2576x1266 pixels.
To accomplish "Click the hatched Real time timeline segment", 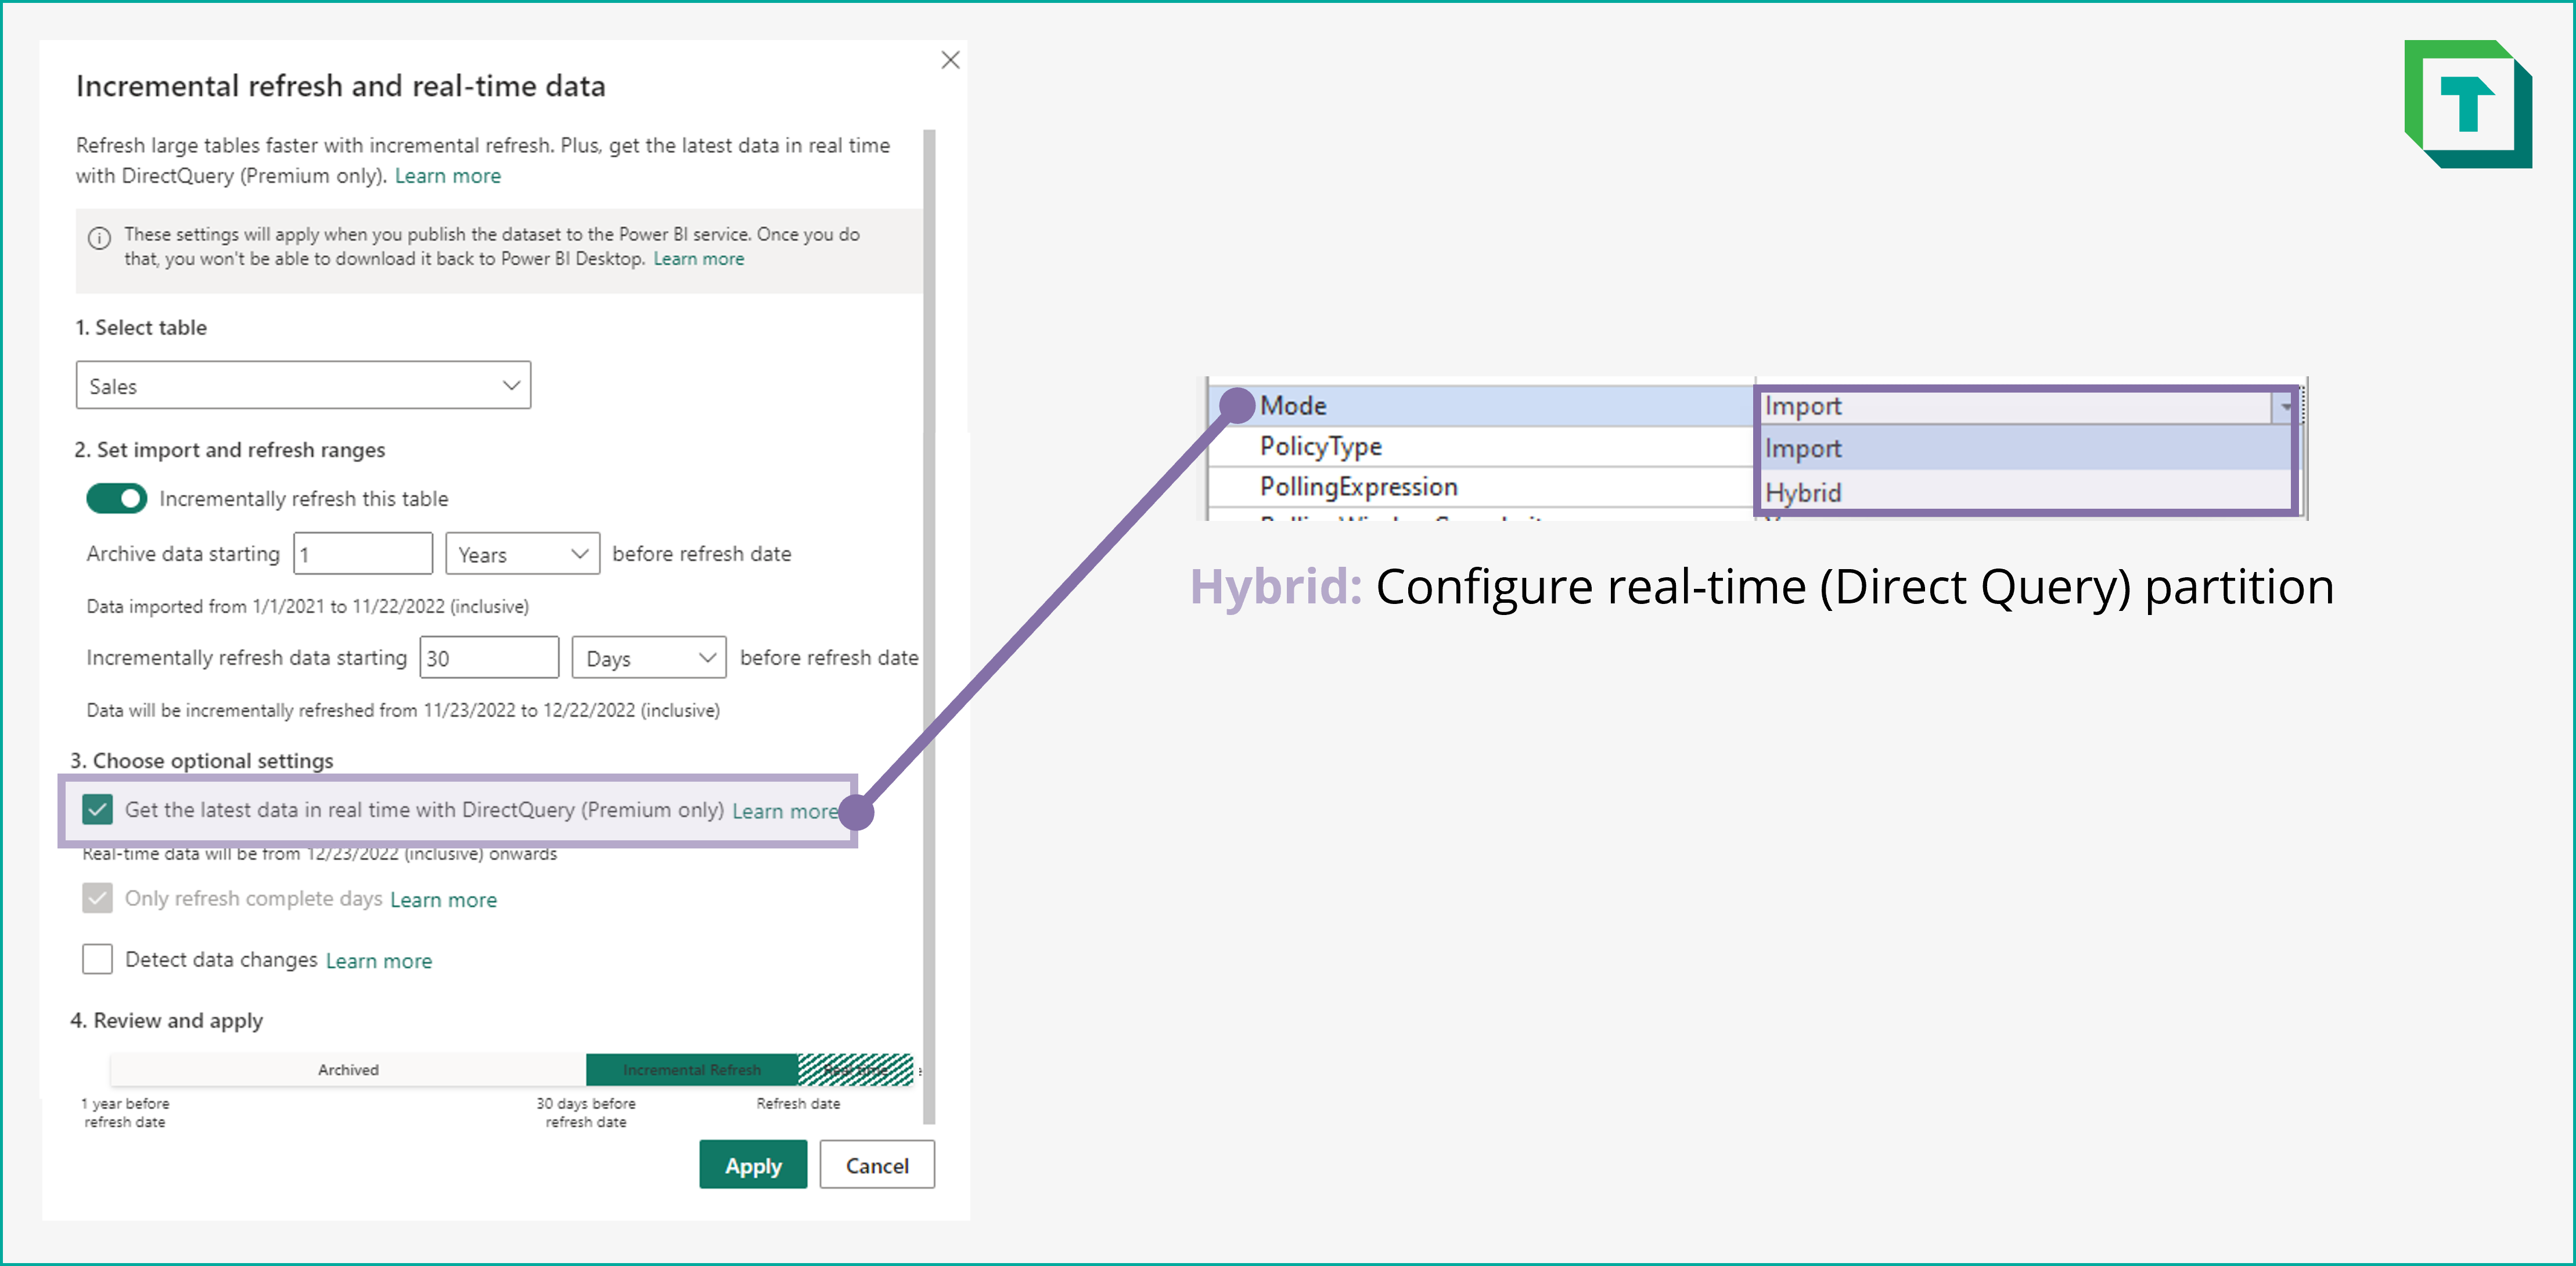I will click(x=856, y=1070).
